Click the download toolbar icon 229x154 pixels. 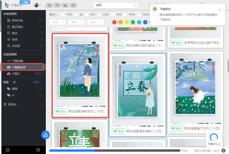click(73, 5)
